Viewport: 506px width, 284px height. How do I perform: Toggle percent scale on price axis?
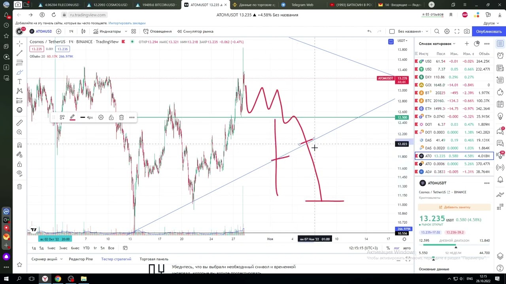pos(388,248)
